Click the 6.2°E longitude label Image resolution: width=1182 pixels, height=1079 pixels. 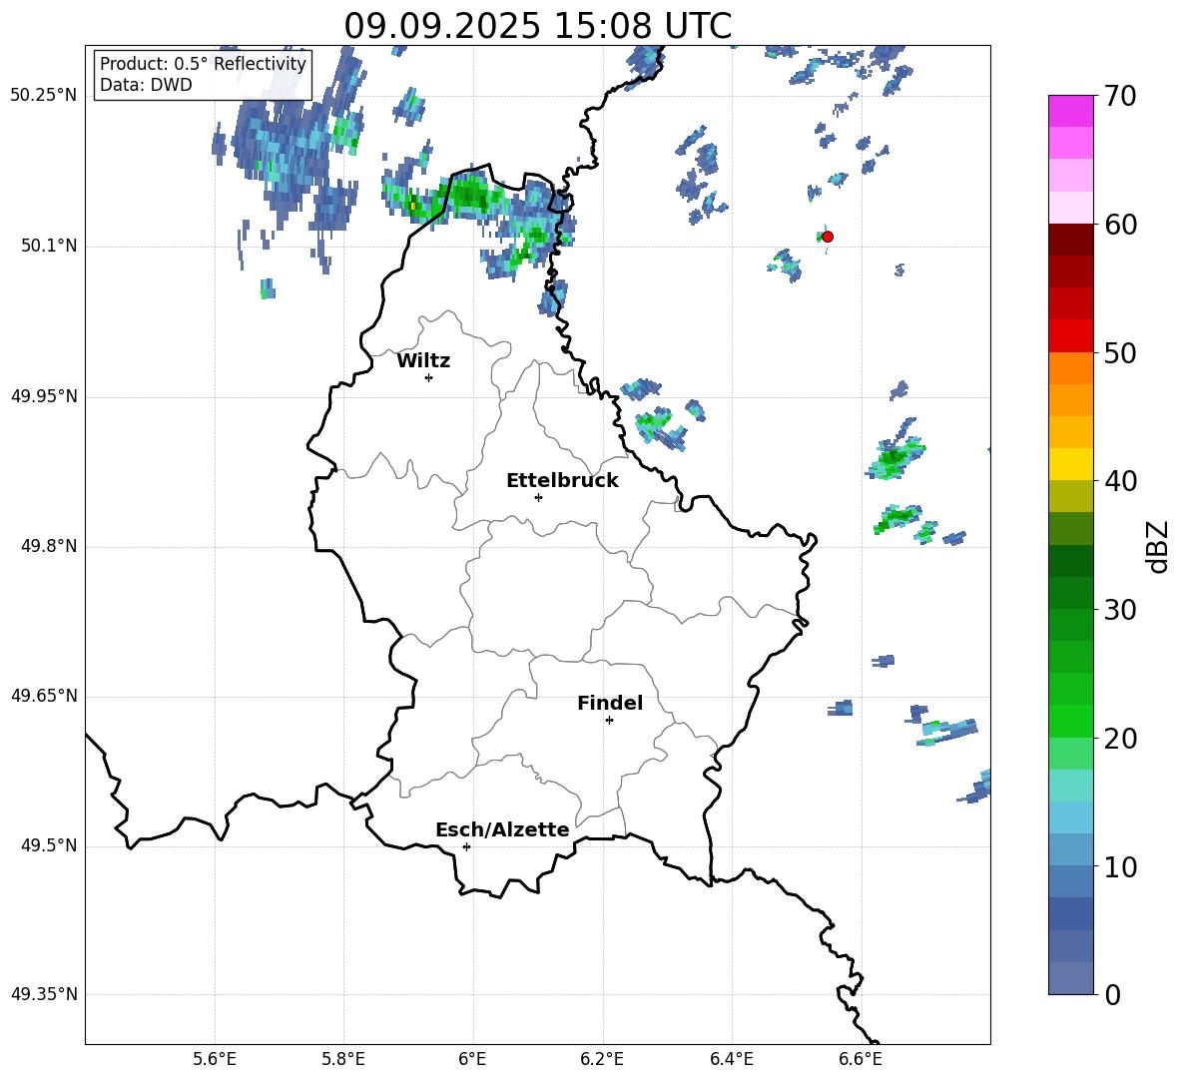[x=602, y=1059]
